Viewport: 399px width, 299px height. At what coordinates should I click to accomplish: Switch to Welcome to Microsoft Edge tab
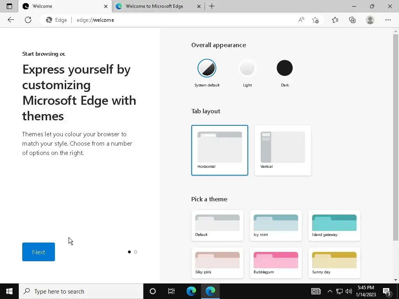point(158,6)
